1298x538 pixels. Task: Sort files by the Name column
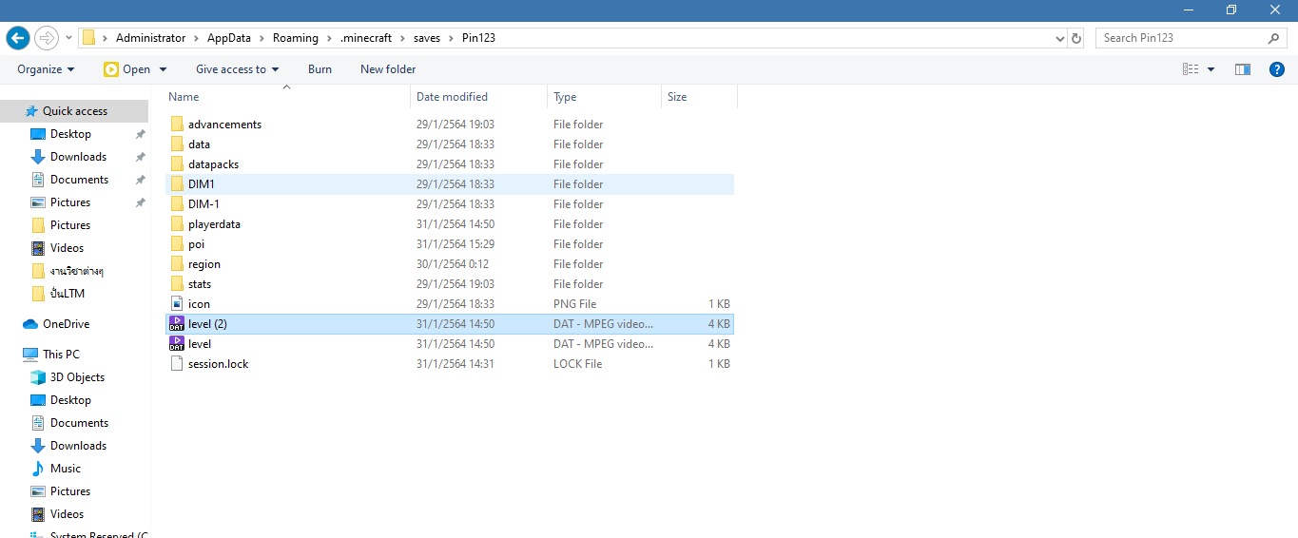coord(288,97)
